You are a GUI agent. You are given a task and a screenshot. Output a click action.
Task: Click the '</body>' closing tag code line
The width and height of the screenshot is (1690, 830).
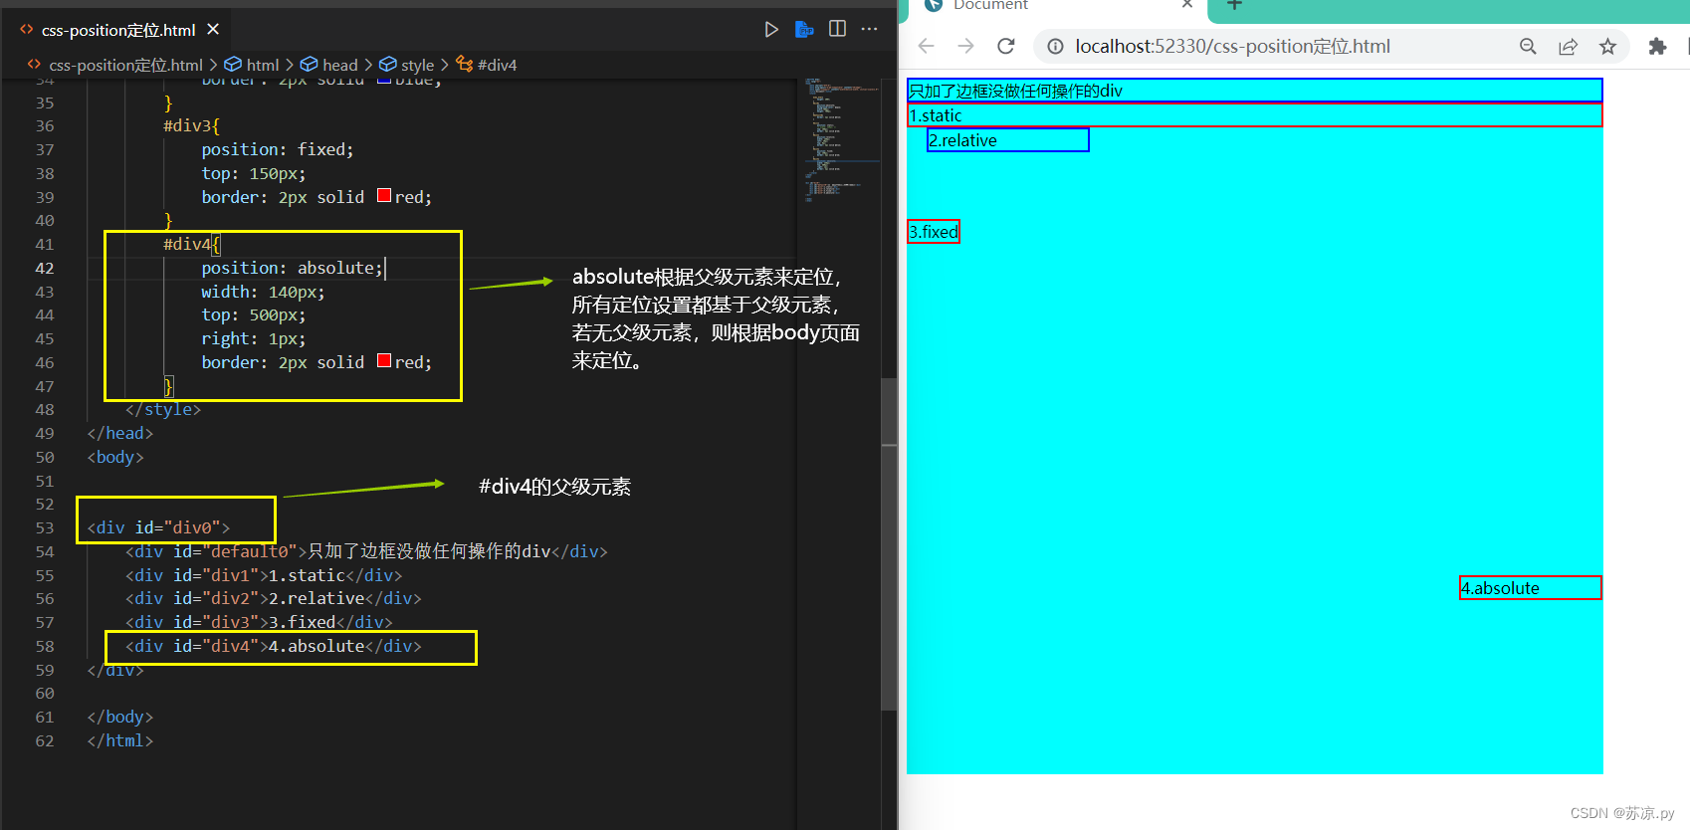tap(120, 717)
